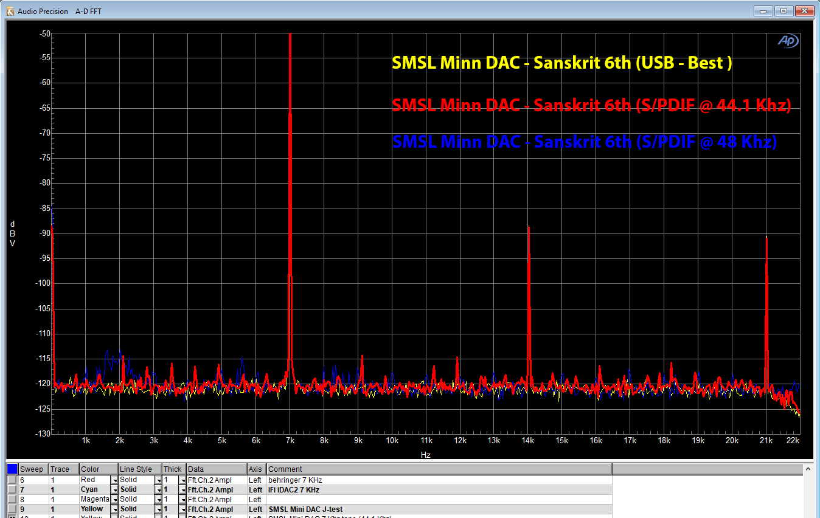Click the dBV y-axis title
The height and width of the screenshot is (518, 820).
point(12,233)
